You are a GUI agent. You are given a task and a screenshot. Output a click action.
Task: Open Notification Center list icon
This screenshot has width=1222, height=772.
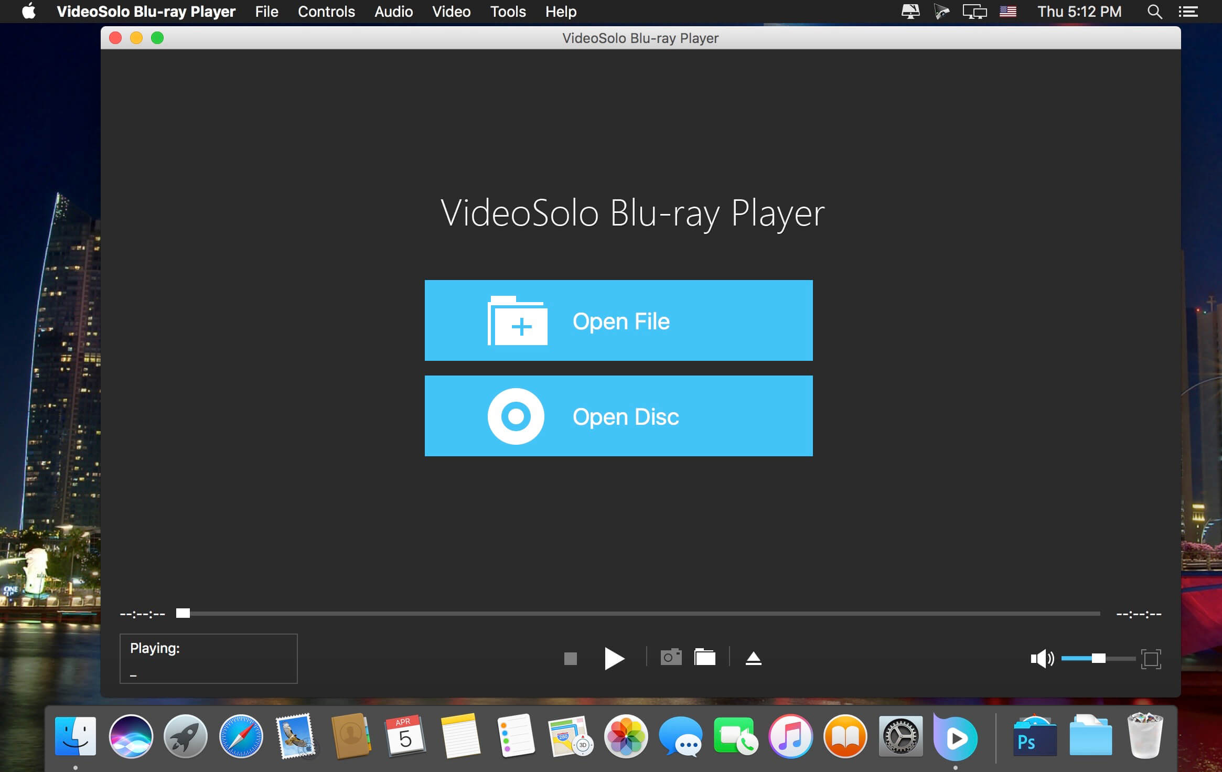pyautogui.click(x=1188, y=12)
